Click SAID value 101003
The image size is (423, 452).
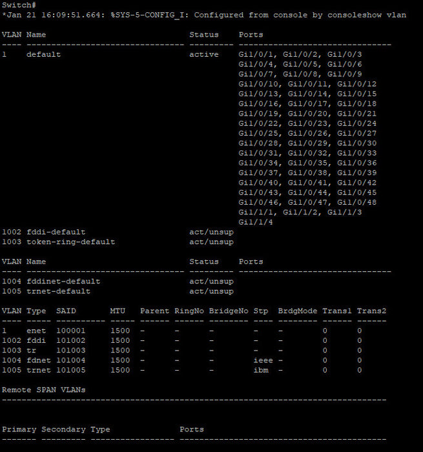click(71, 350)
